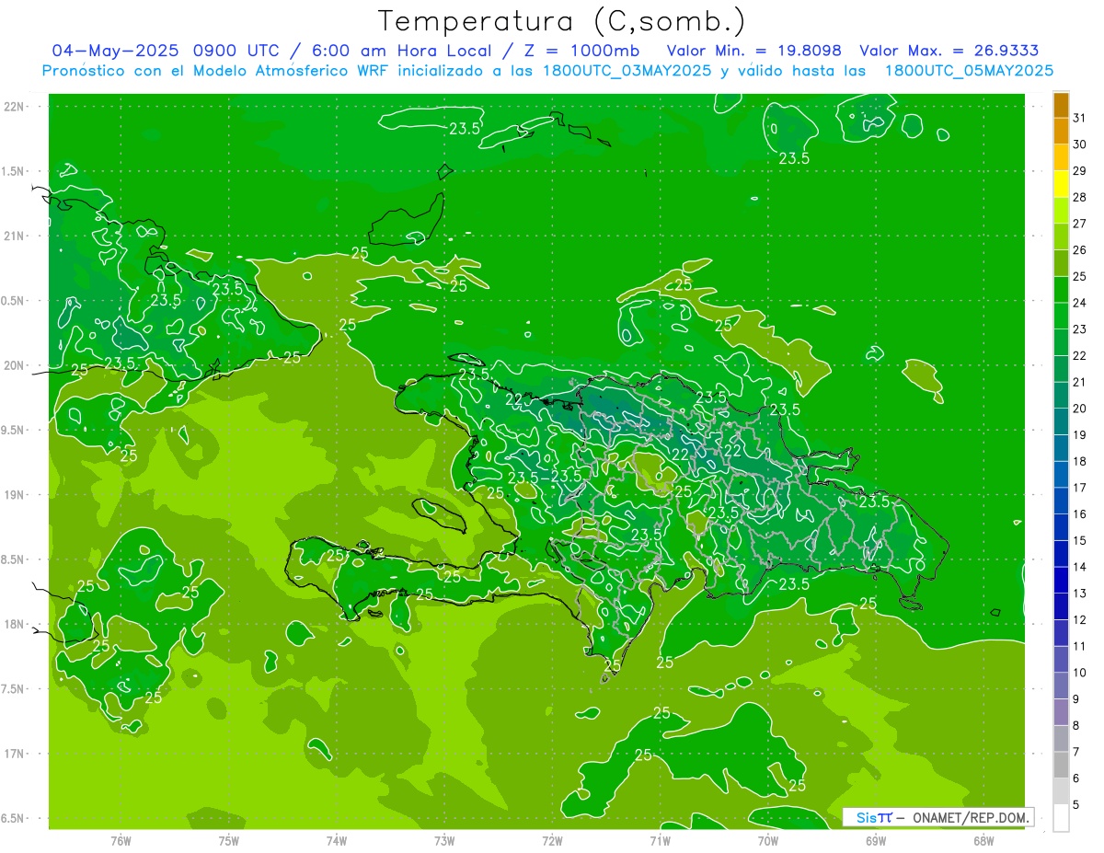Image resolution: width=1104 pixels, height=853 pixels.
Task: Click the '24' legend value
Action: click(x=1080, y=303)
